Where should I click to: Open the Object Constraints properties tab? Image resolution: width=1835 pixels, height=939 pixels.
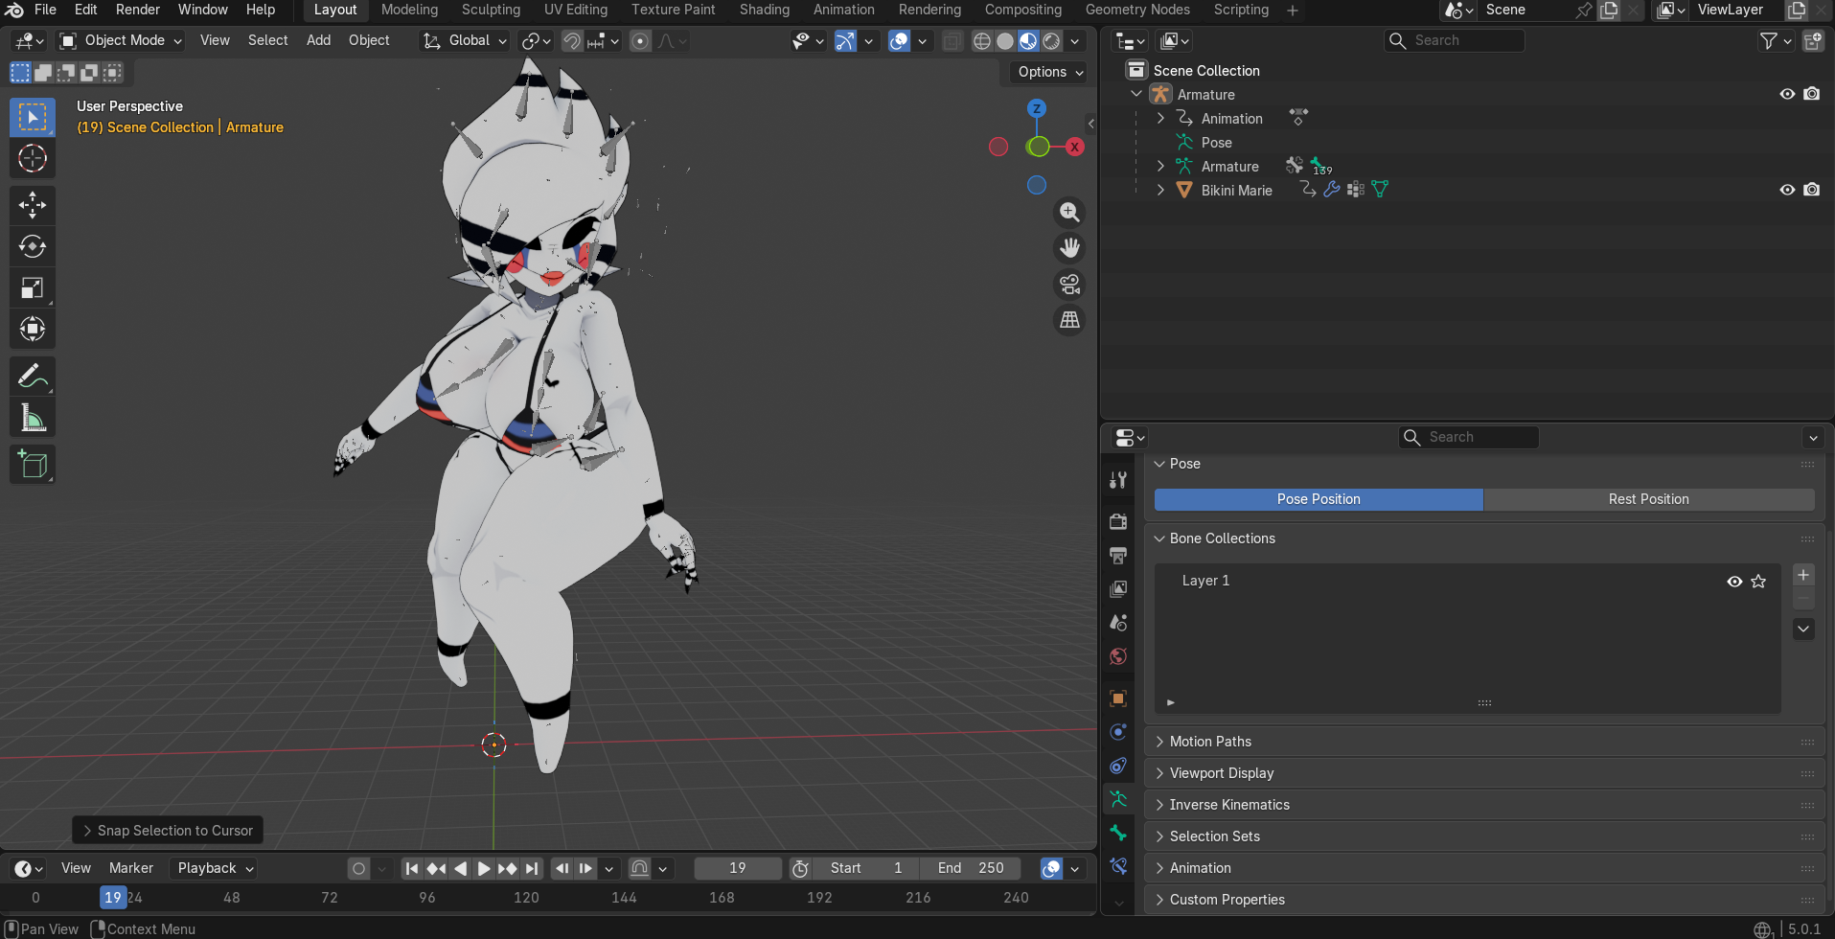click(1118, 766)
